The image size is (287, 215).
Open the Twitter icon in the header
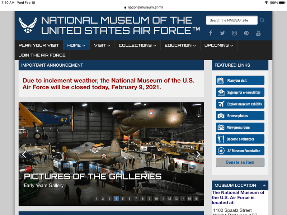point(222,33)
